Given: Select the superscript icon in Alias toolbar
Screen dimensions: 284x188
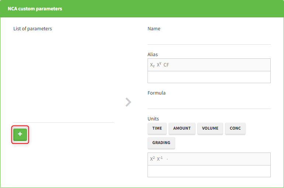Looking at the screenshot, I should (159, 65).
